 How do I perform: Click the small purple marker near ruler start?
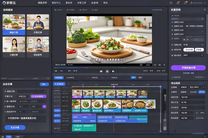(83, 87)
